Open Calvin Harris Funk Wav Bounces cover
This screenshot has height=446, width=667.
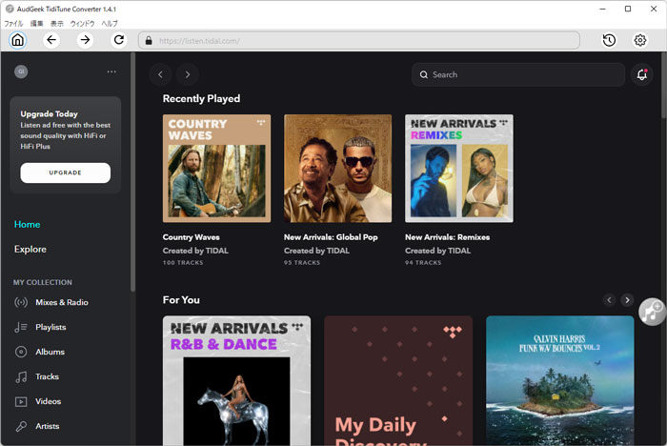click(560, 380)
